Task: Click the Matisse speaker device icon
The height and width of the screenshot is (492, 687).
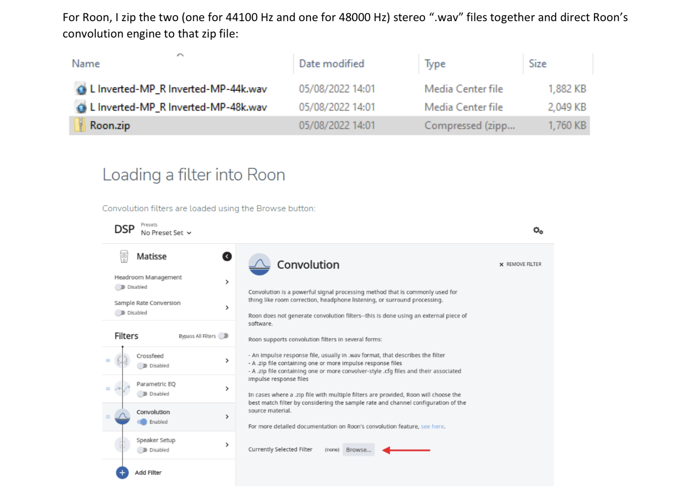Action: click(124, 257)
